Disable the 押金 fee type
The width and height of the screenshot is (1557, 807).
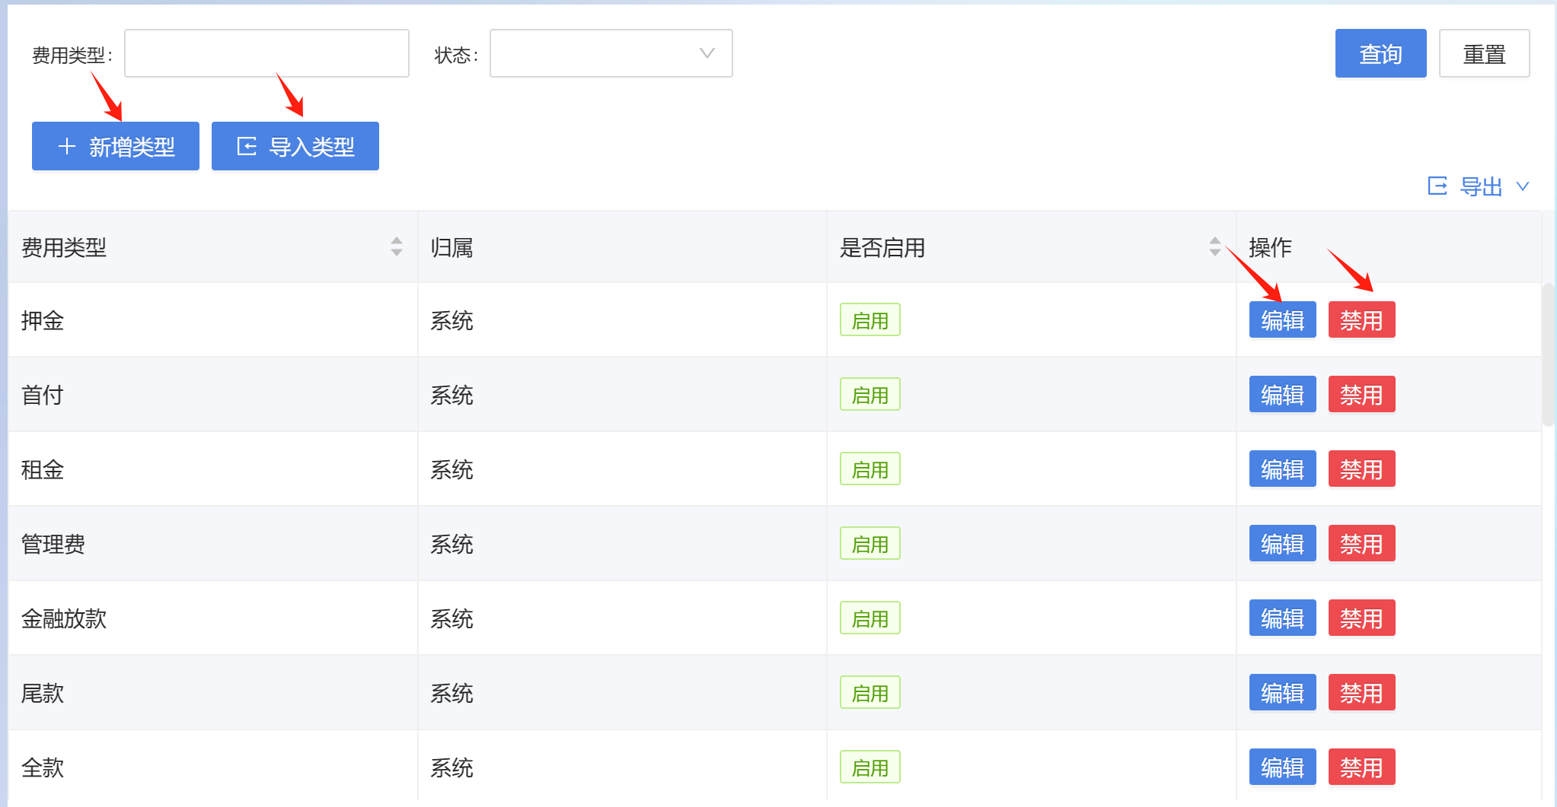[1361, 320]
